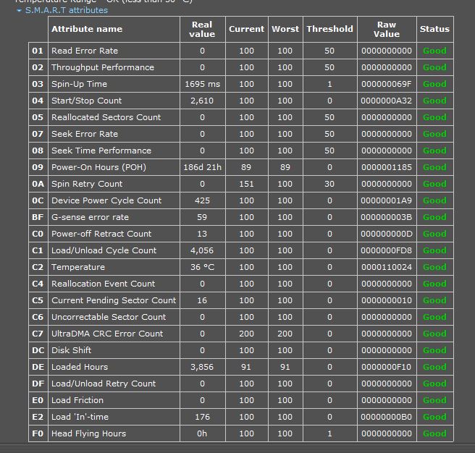This screenshot has width=475, height=453.
Task: Select the Load/Unload Cycle Count attribute
Action: (104, 250)
